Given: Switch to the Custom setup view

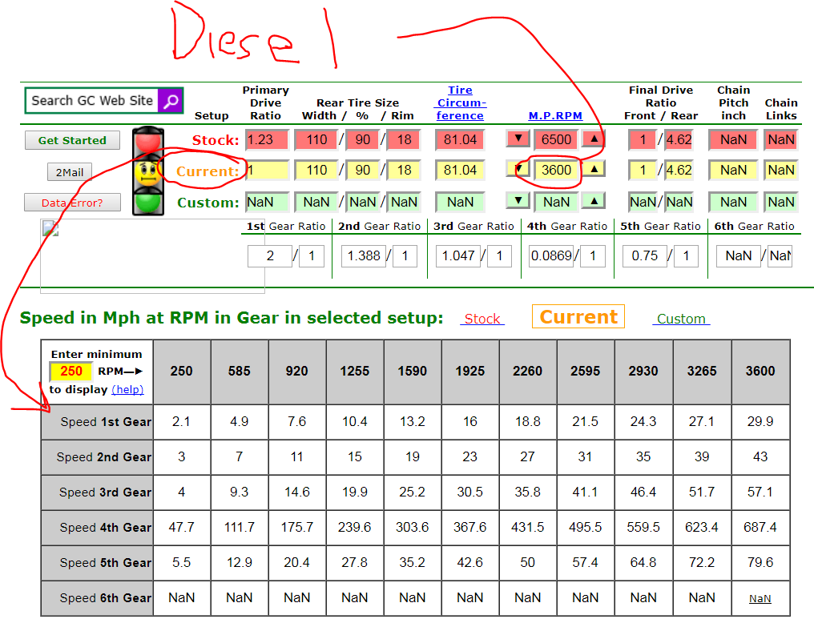Looking at the screenshot, I should [681, 319].
